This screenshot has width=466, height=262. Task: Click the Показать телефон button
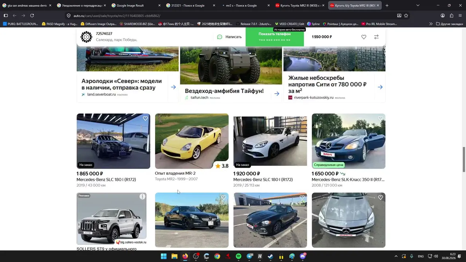click(x=275, y=37)
